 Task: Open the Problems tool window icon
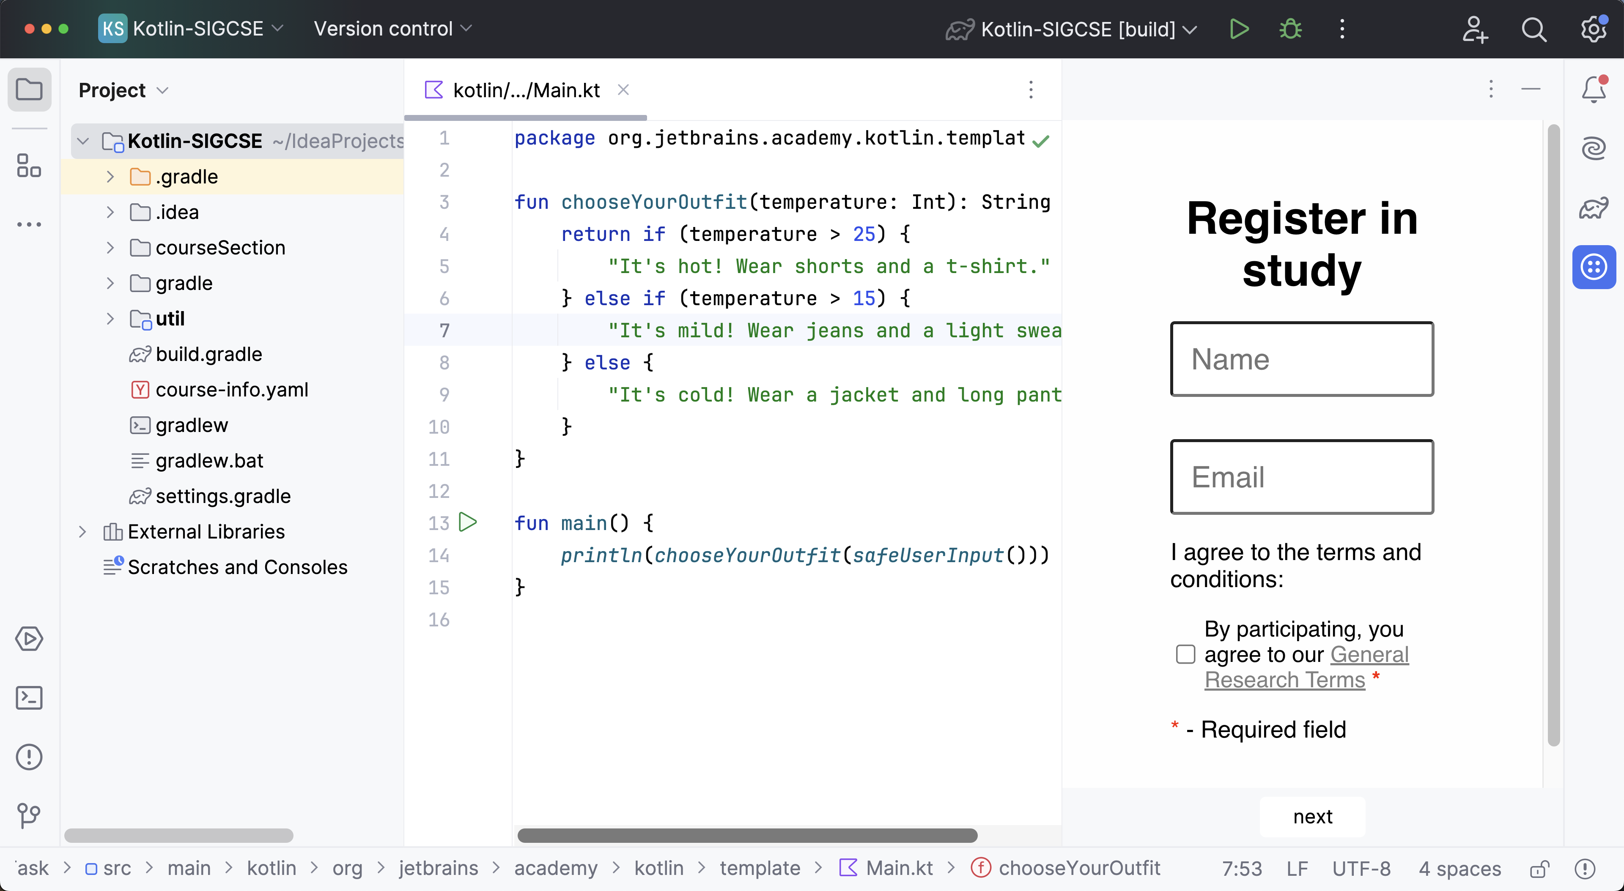(29, 757)
